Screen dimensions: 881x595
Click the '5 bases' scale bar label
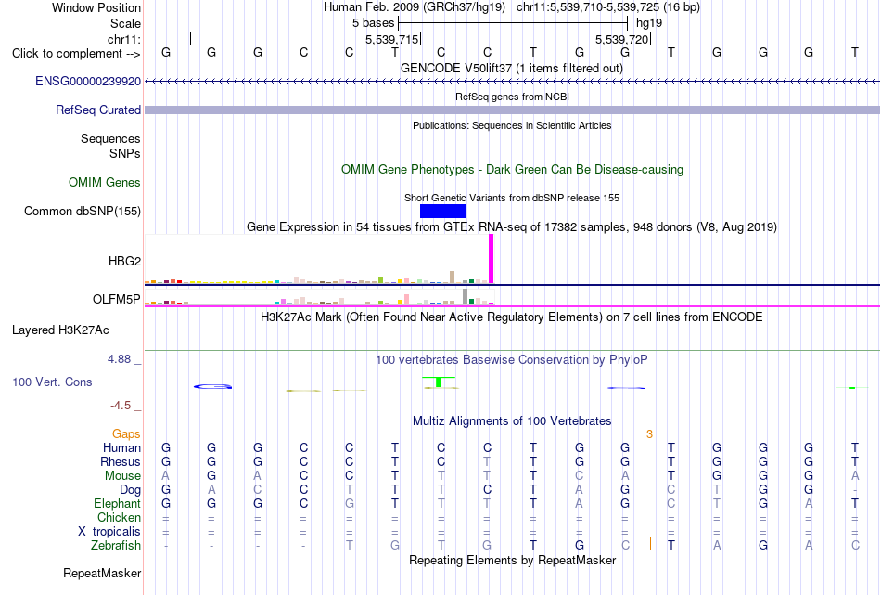coord(374,23)
